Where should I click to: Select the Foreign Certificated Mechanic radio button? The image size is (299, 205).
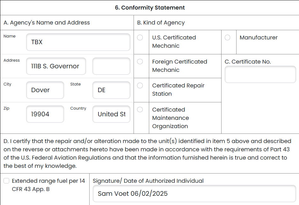(140, 62)
